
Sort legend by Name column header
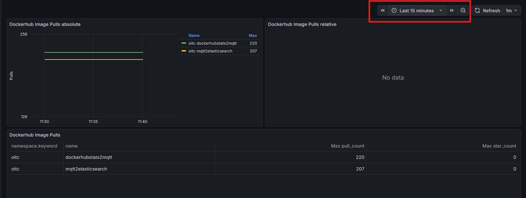tap(194, 36)
